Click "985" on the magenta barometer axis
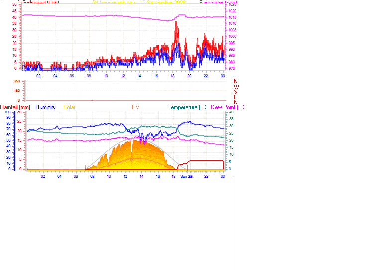 [231, 56]
